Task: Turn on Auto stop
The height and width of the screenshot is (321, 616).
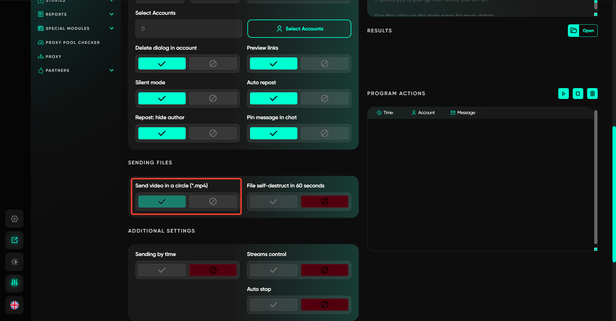Action: (273, 305)
